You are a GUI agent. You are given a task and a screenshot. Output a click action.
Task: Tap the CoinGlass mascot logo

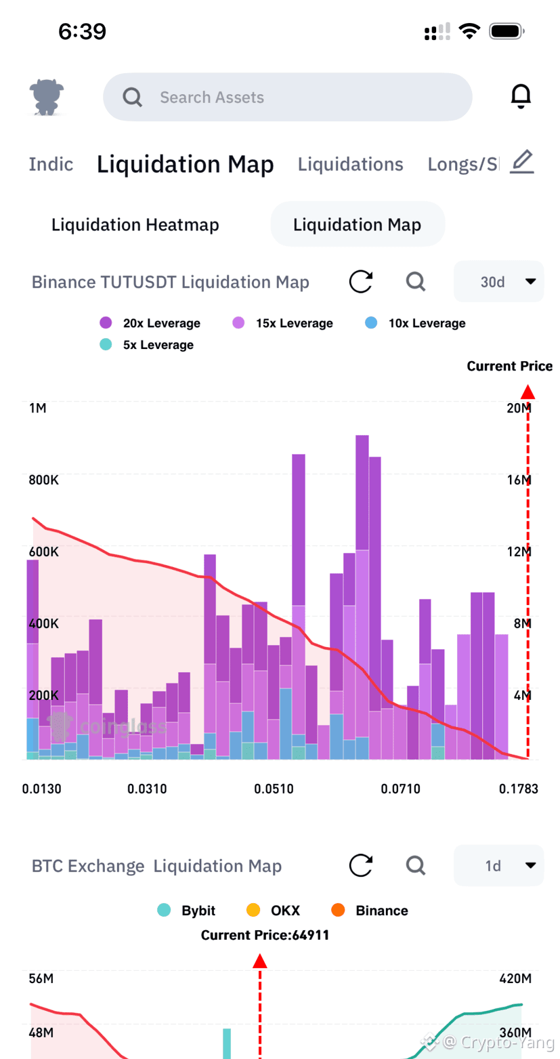point(47,97)
